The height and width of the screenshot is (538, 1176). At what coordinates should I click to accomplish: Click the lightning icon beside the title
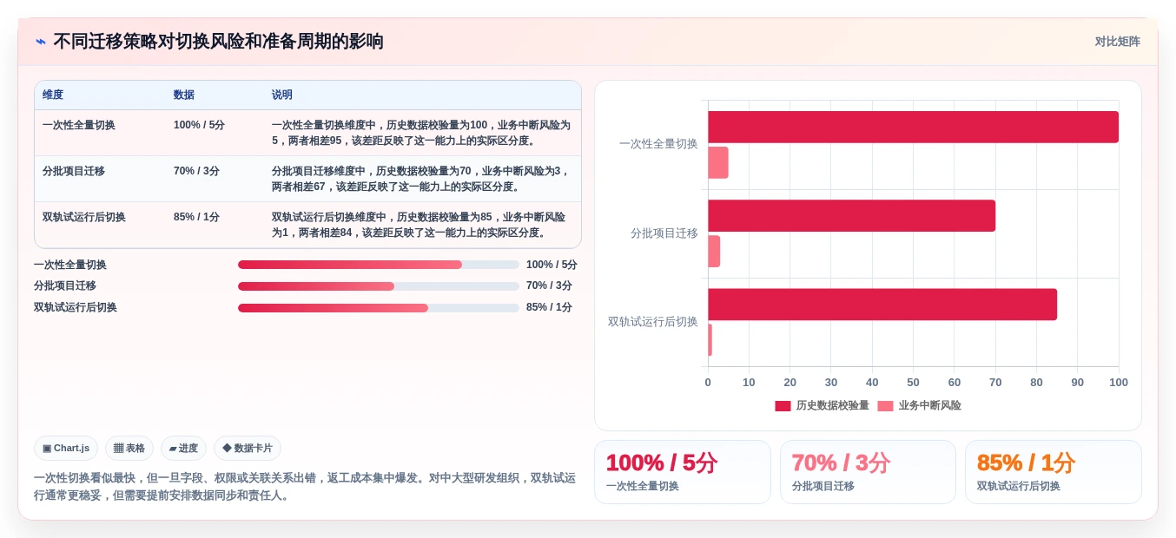(41, 42)
